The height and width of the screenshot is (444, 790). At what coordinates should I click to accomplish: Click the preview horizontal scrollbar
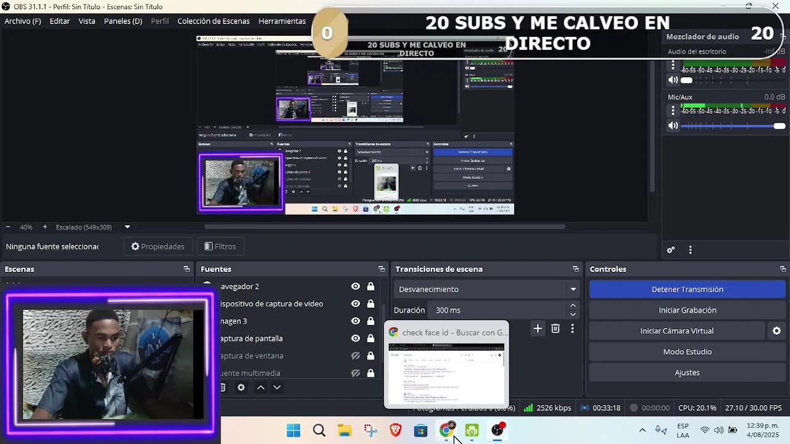[385, 227]
